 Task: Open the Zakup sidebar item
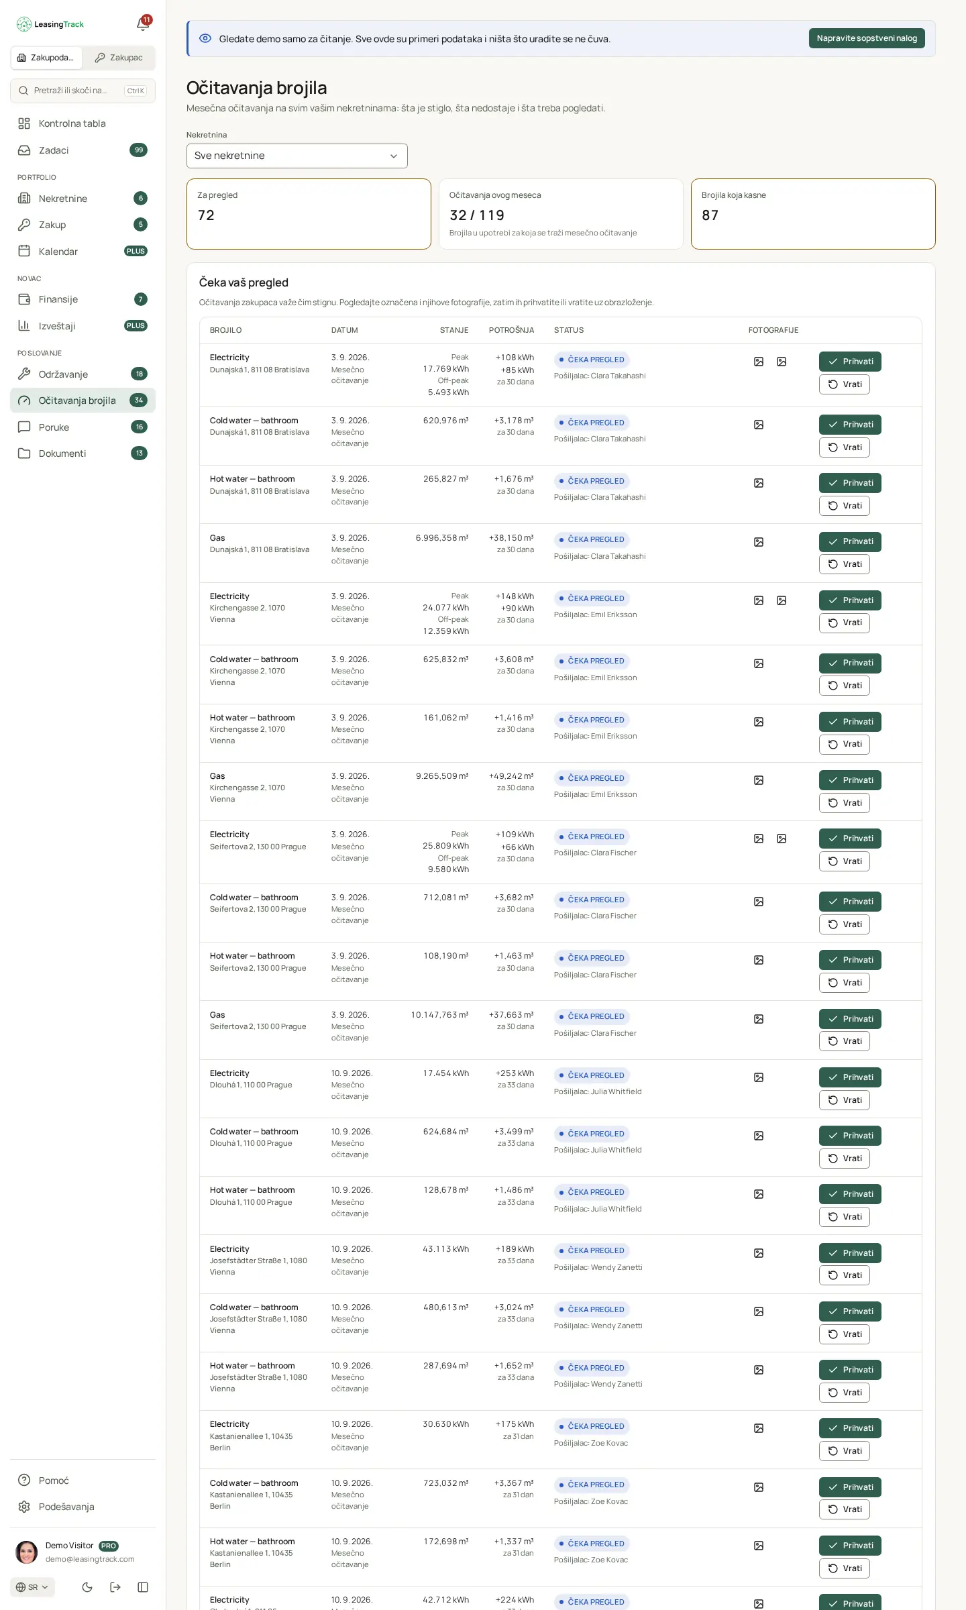[83, 225]
